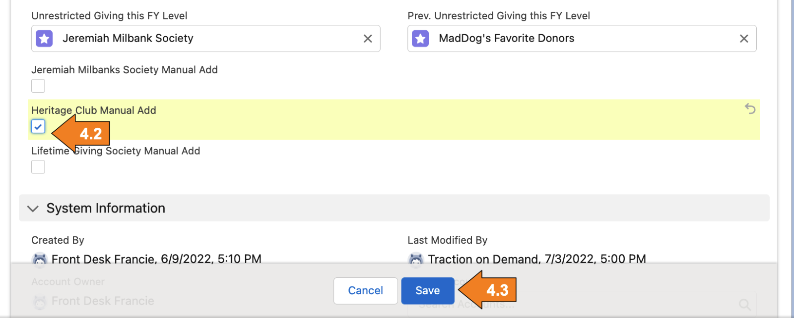Collapse the System Information section chevron
794x318 pixels.
(x=33, y=209)
